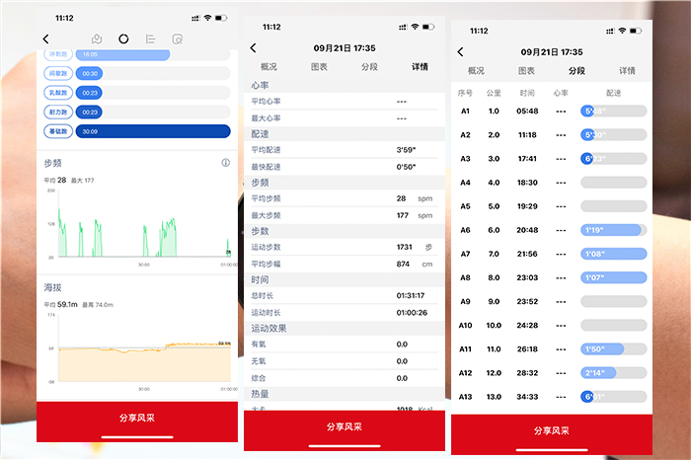The width and height of the screenshot is (691, 460).
Task: Tap the A3 pace bar
Action: pyautogui.click(x=613, y=159)
